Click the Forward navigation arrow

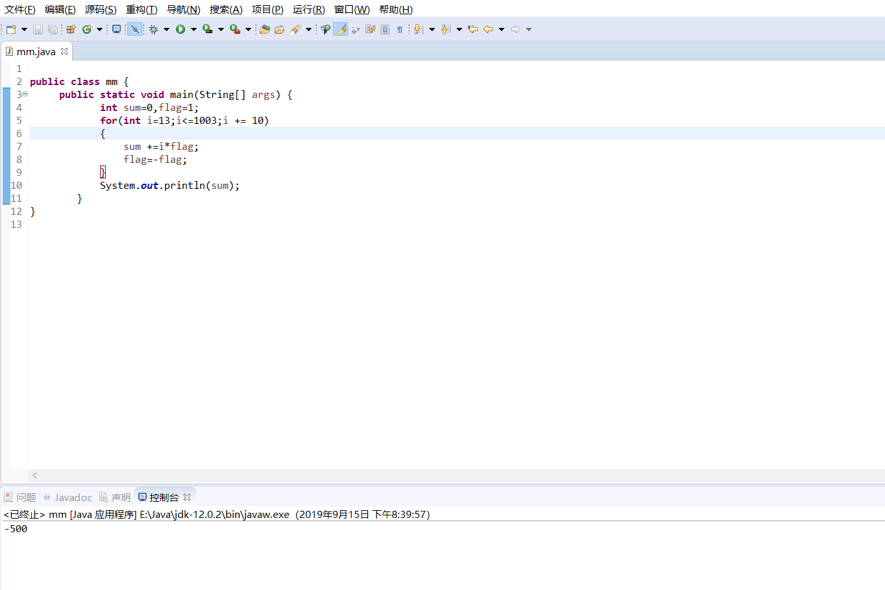tap(516, 29)
